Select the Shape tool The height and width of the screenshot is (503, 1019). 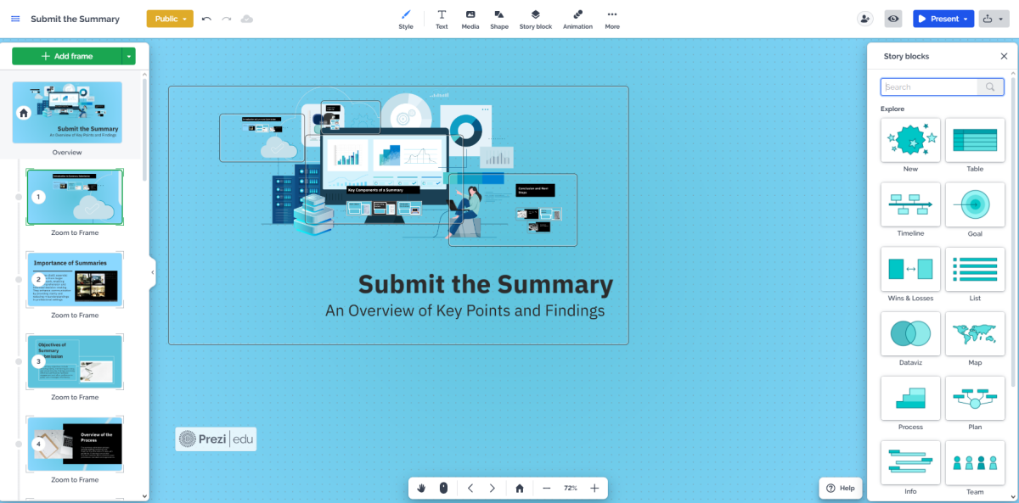pyautogui.click(x=499, y=19)
